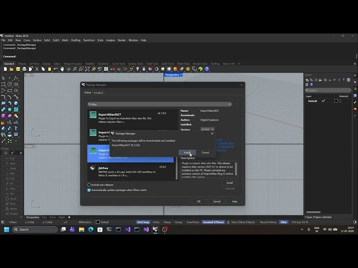Click the blue help icon in Layers panel
The width and height of the screenshot is (358, 268).
(312, 84)
